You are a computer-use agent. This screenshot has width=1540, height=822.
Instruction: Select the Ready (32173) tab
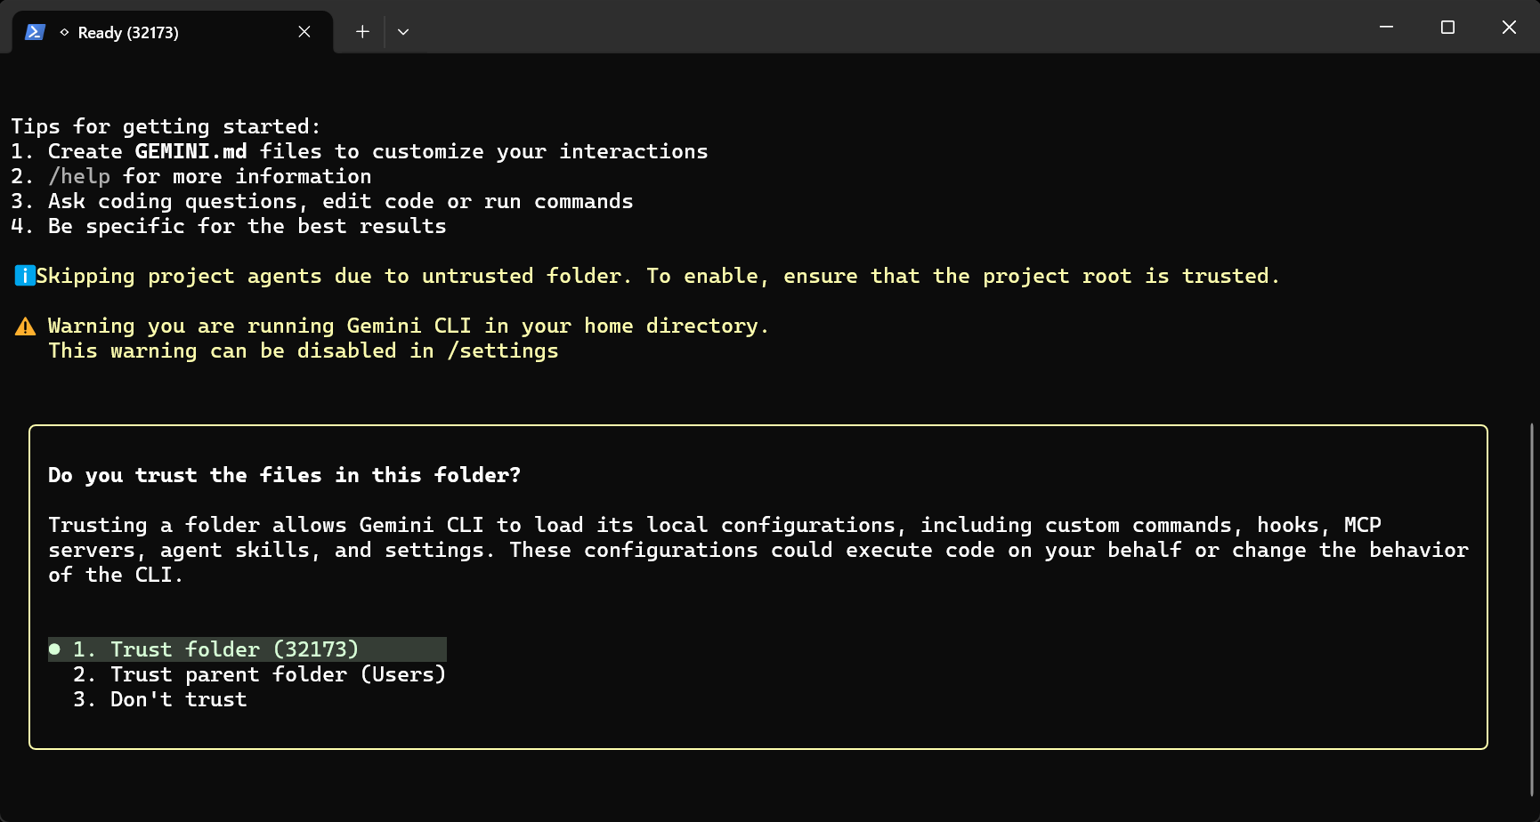pyautogui.click(x=173, y=32)
